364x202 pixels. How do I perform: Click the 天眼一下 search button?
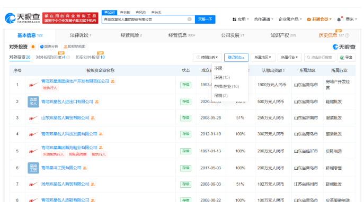(205, 19)
